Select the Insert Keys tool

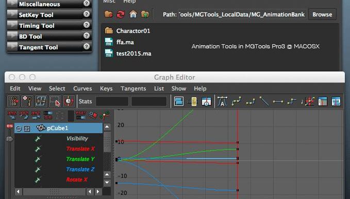point(27,101)
